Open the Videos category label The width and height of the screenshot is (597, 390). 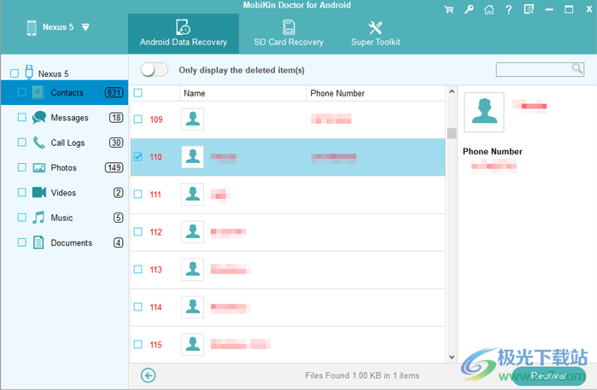coord(63,193)
